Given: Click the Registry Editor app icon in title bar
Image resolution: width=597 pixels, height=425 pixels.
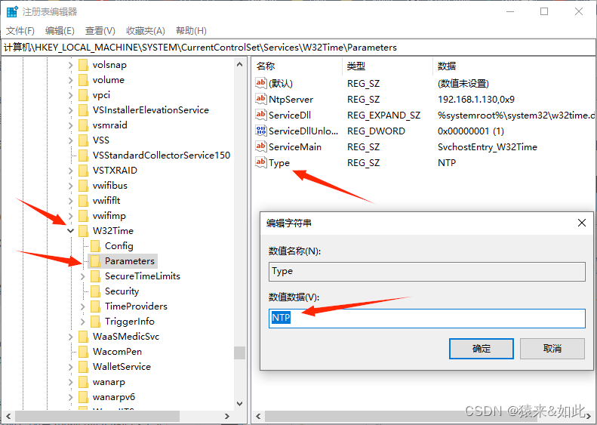Looking at the screenshot, I should point(12,11).
